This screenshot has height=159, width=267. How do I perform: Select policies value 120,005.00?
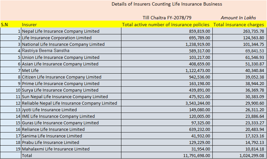200,116
